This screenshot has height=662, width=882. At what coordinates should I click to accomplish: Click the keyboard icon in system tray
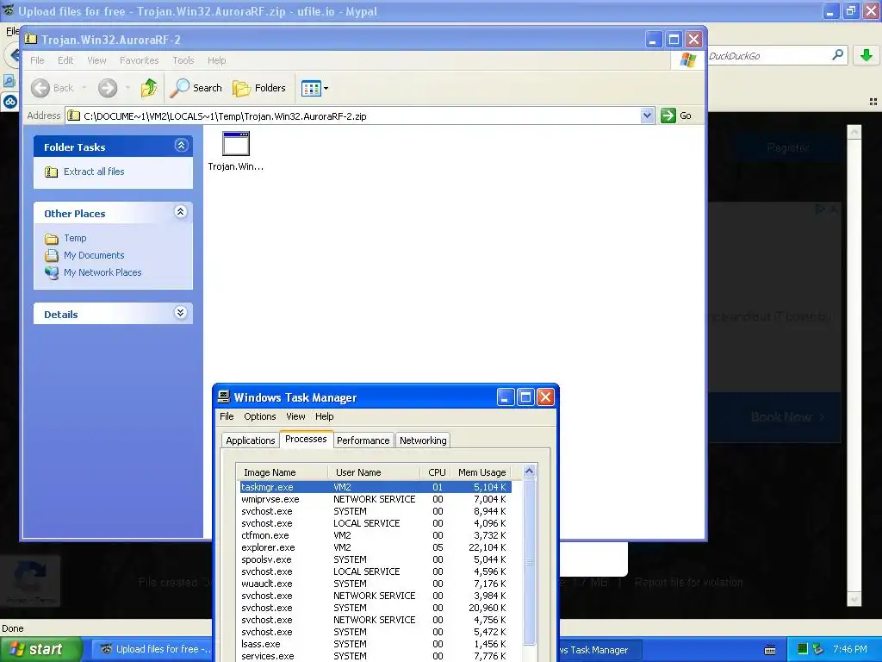[770, 650]
